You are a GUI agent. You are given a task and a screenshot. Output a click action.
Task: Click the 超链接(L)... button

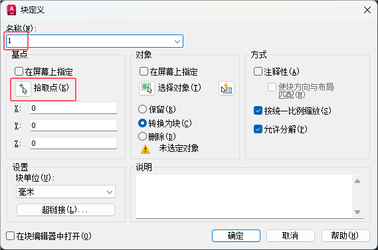pyautogui.click(x=66, y=210)
